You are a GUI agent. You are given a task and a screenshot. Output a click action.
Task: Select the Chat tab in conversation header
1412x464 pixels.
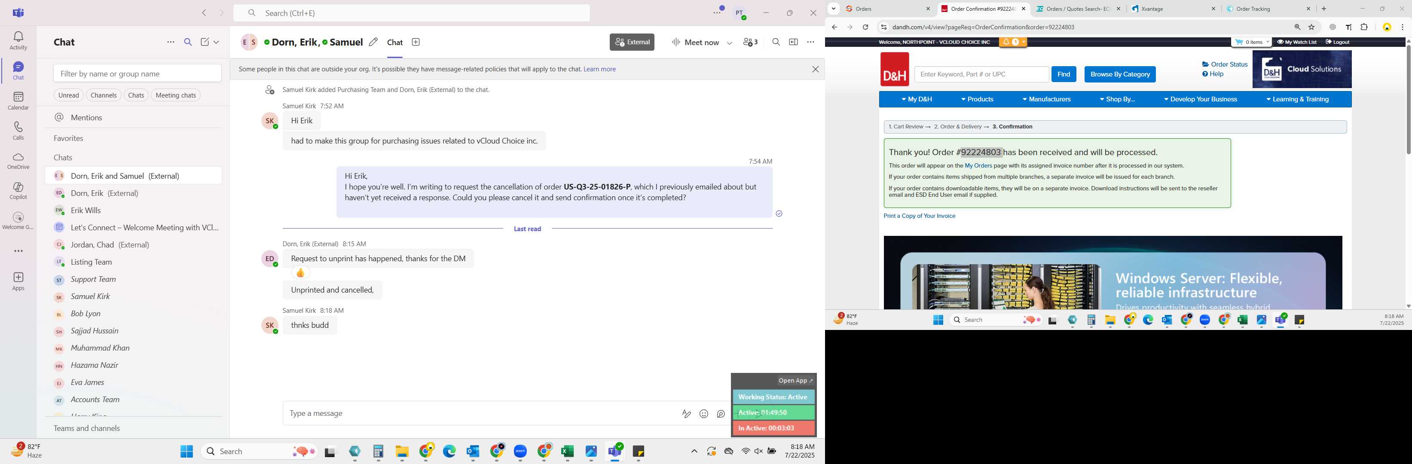[x=394, y=43]
